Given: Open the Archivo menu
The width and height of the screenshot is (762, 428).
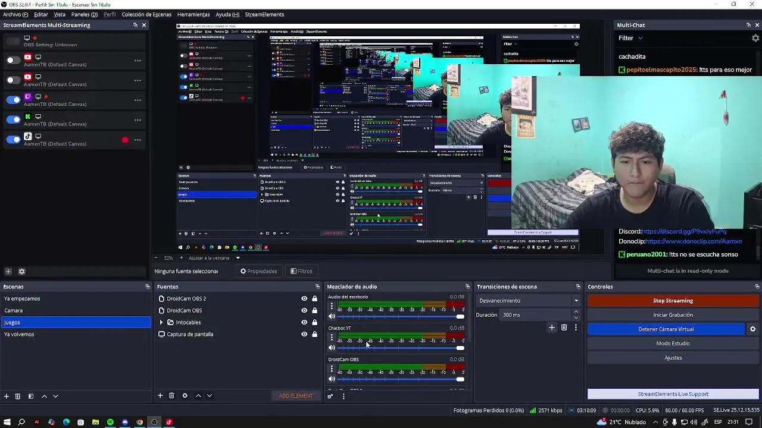Looking at the screenshot, I should 15,14.
